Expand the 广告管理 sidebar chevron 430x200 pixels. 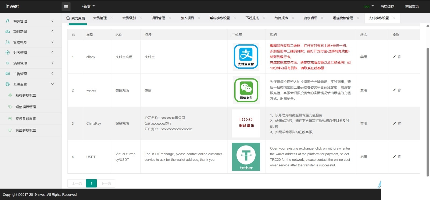pyautogui.click(x=52, y=73)
